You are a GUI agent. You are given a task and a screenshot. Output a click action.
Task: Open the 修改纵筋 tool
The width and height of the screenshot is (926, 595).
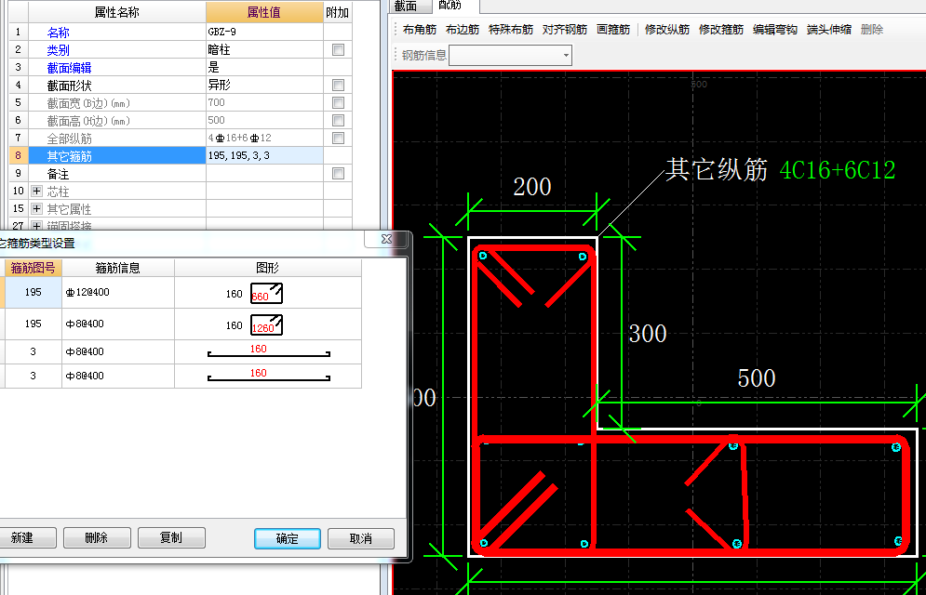[666, 30]
